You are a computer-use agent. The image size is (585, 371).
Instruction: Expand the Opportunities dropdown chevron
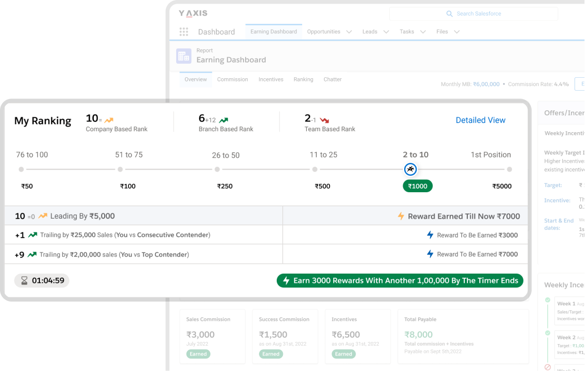(x=349, y=32)
